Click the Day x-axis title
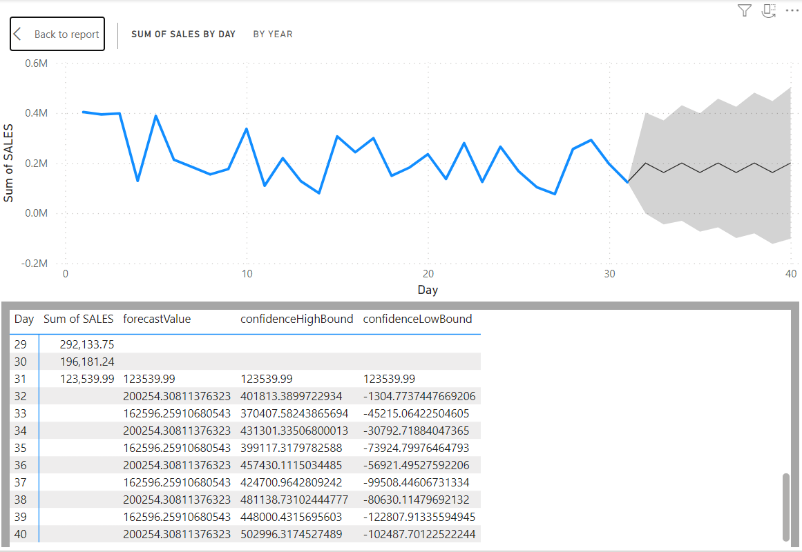Screen dimensions: 802x552 click(428, 290)
